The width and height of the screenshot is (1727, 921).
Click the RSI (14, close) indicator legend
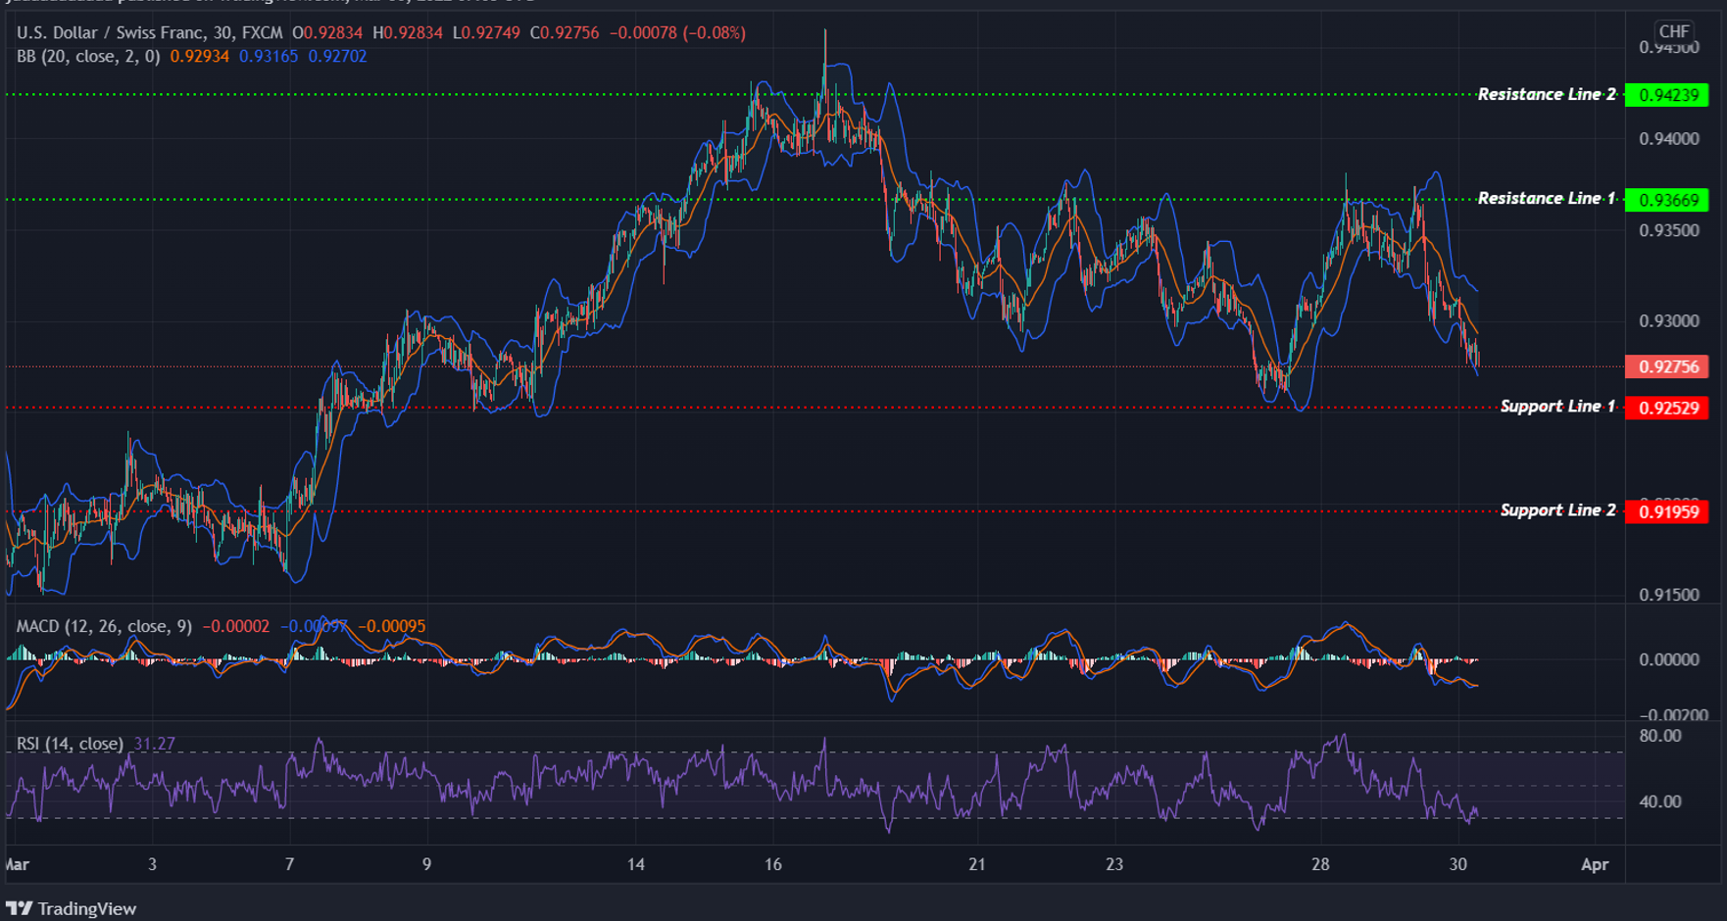[x=69, y=744]
